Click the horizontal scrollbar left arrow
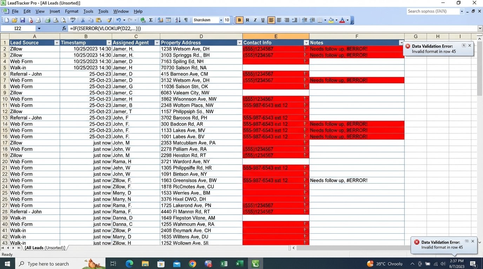This screenshot has height=269, width=483. pos(293,248)
